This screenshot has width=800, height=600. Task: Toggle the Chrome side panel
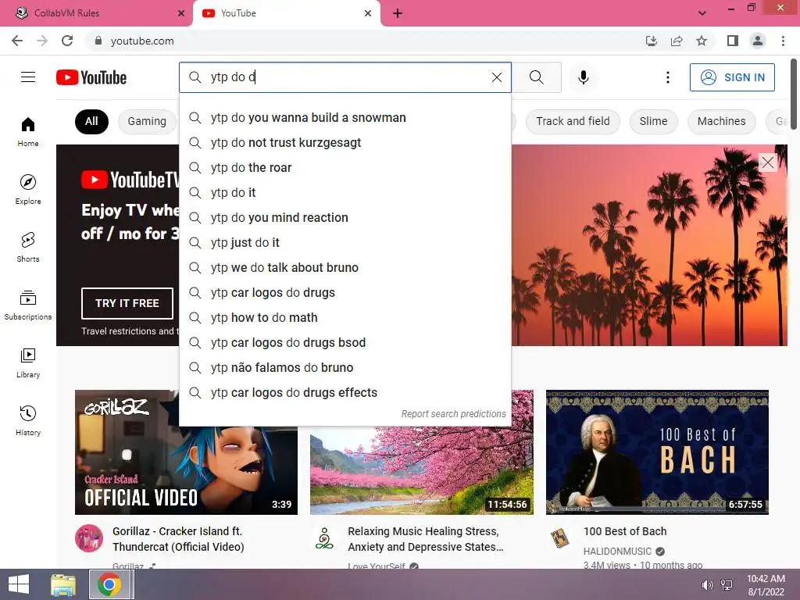(733, 41)
